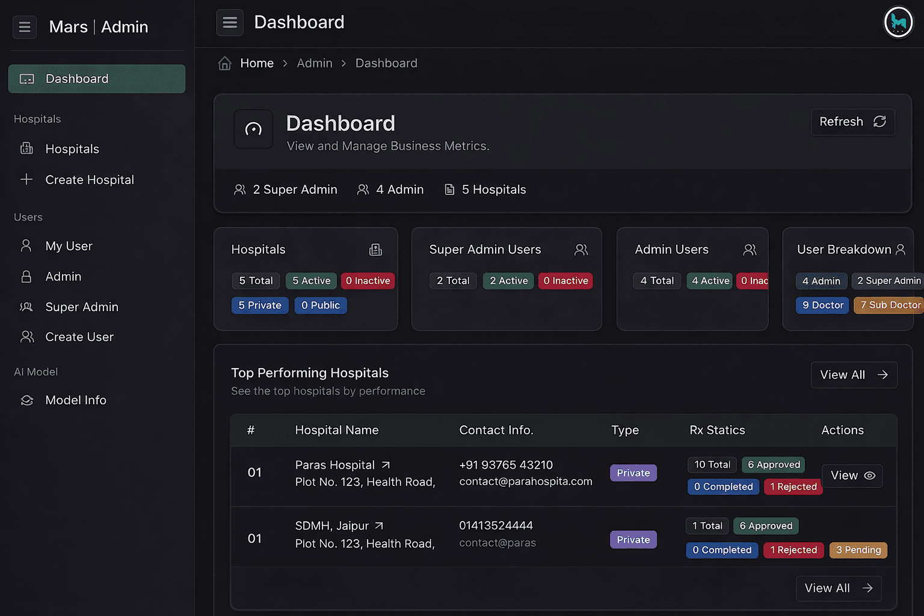Click the home icon in the breadcrumb
Viewport: 924px width, 616px height.
[x=224, y=63]
